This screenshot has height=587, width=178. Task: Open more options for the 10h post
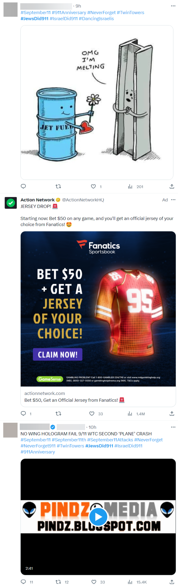click(173, 427)
